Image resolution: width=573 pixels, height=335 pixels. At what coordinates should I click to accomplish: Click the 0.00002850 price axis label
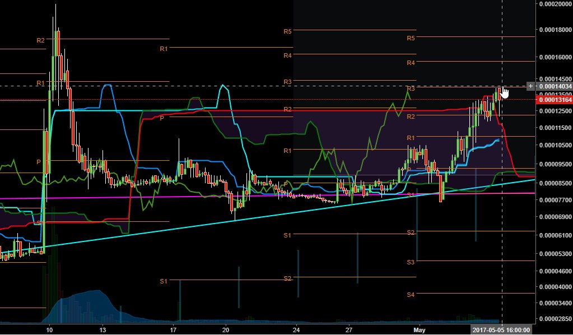point(556,319)
